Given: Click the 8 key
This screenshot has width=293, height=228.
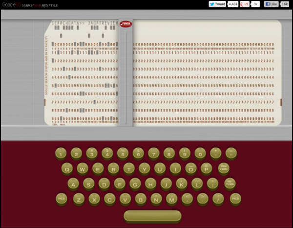Looking at the screenshot, I should pyautogui.click(x=169, y=154).
